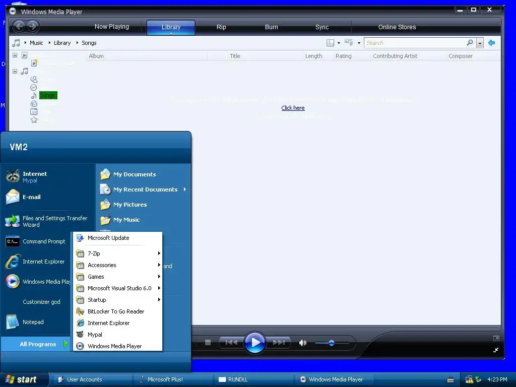Open breadcrumb arrow before Songs
Viewport: 516px width, 387px height.
coord(77,42)
